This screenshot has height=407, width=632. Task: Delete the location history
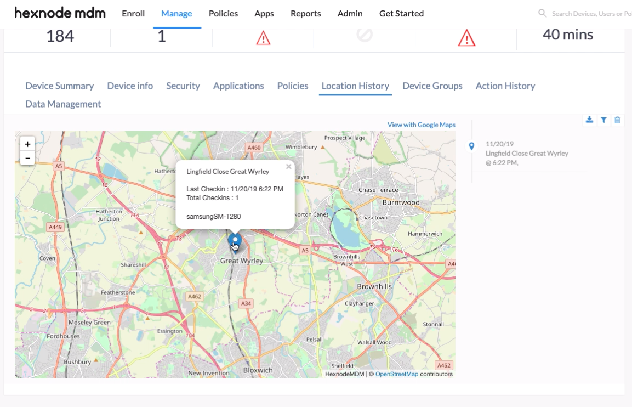coord(617,120)
